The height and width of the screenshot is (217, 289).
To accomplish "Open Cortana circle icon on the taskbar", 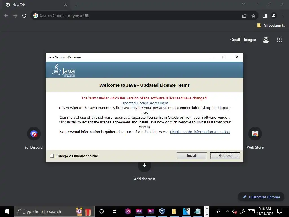I will pos(102,211).
